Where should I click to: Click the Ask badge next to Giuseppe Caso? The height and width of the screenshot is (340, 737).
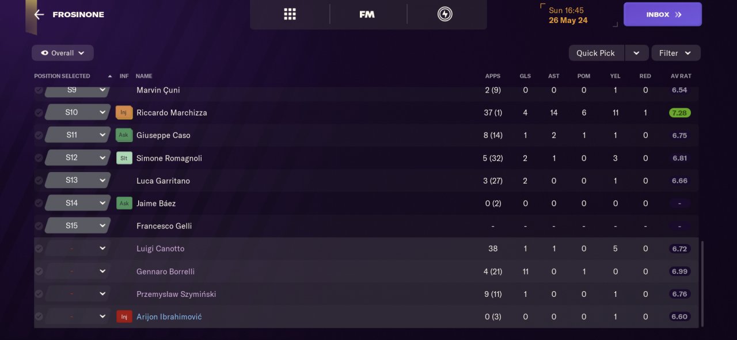tap(124, 135)
